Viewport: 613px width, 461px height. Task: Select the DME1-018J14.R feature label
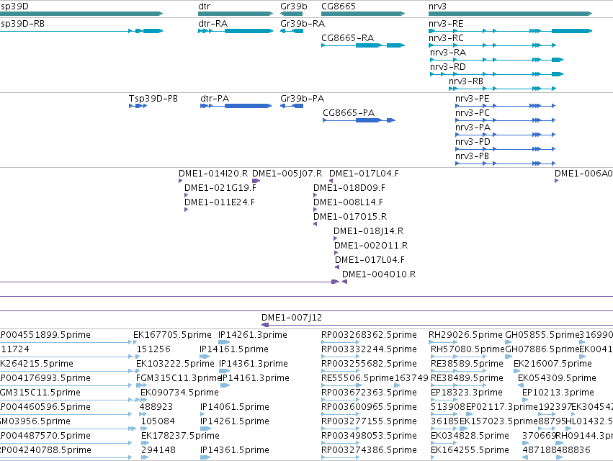368,231
